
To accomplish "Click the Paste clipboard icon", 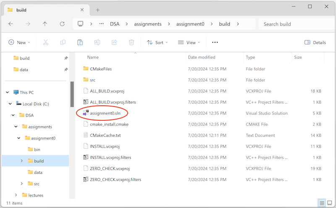I will click(x=80, y=42).
